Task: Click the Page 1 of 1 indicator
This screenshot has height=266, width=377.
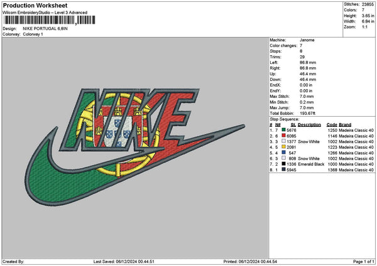Action: coord(364,262)
